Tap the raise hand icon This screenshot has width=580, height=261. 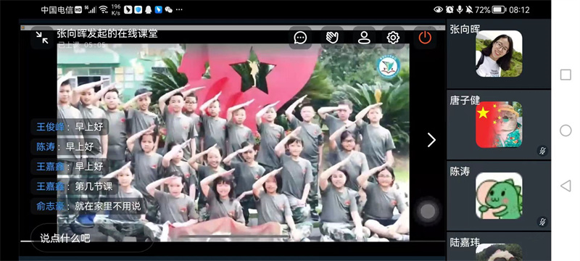(332, 38)
